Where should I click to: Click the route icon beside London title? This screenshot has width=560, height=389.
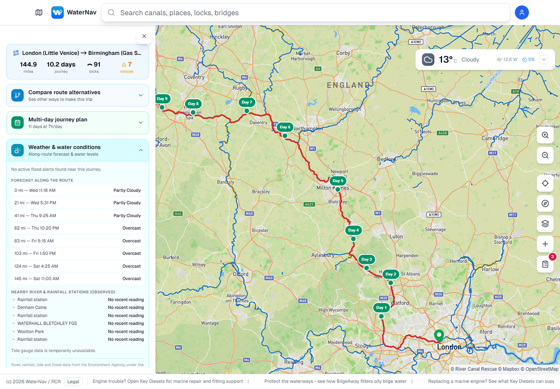(16, 53)
